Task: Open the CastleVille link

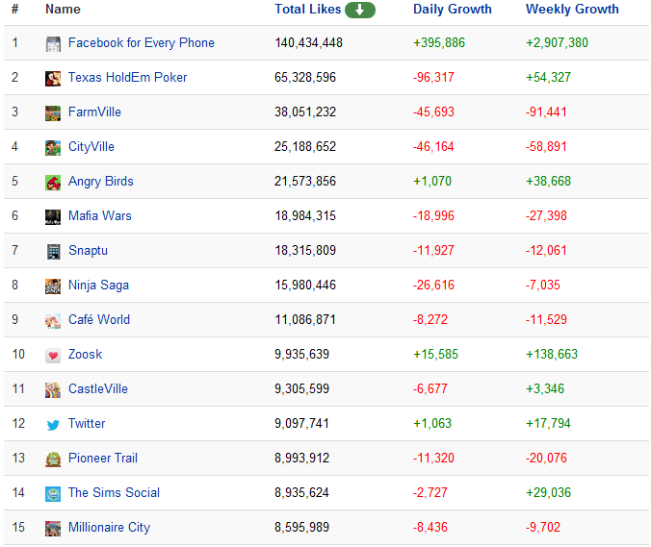Action: pyautogui.click(x=98, y=388)
